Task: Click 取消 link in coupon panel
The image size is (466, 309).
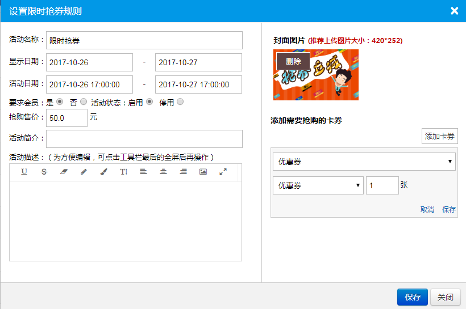Action: coord(427,210)
